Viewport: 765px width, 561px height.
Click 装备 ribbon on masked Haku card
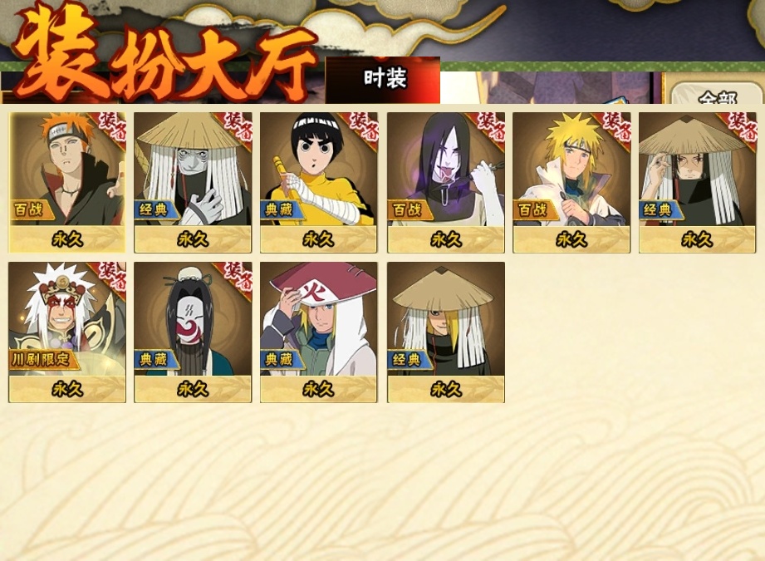tap(239, 275)
